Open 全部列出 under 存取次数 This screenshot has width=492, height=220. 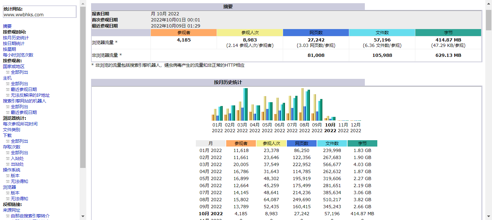pos(19,153)
